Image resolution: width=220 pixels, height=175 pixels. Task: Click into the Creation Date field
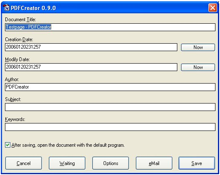91,47
